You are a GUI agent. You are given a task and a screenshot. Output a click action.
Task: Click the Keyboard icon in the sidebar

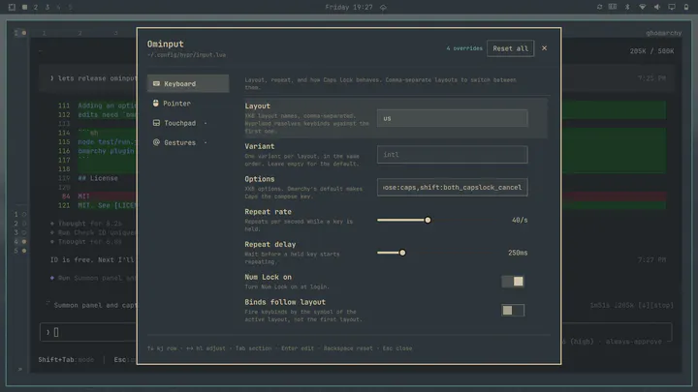(156, 83)
